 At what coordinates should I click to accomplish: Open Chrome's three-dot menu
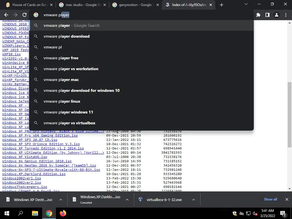pos(286,15)
